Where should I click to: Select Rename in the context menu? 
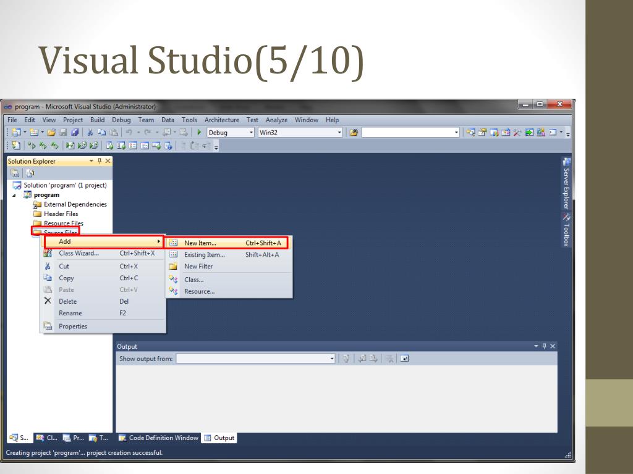tap(103, 313)
